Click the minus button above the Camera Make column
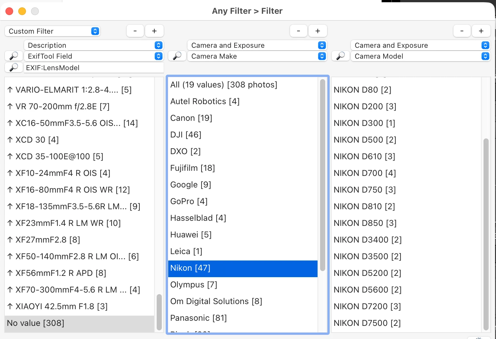 [x=299, y=31]
